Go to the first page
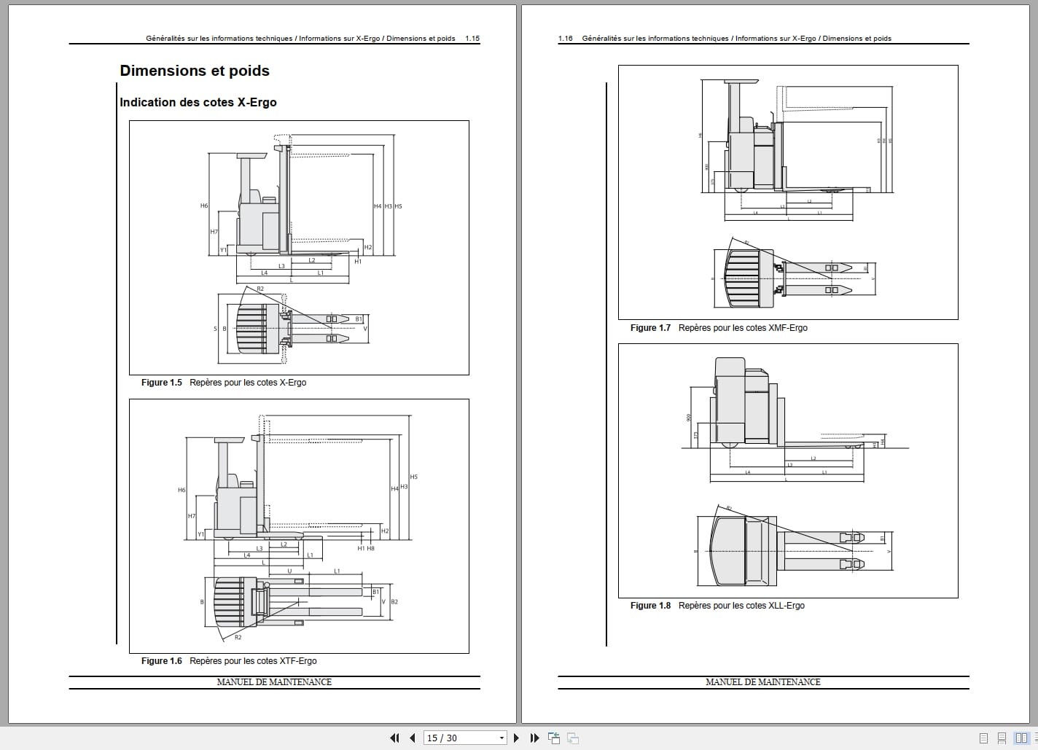This screenshot has width=1038, height=750. coord(394,738)
